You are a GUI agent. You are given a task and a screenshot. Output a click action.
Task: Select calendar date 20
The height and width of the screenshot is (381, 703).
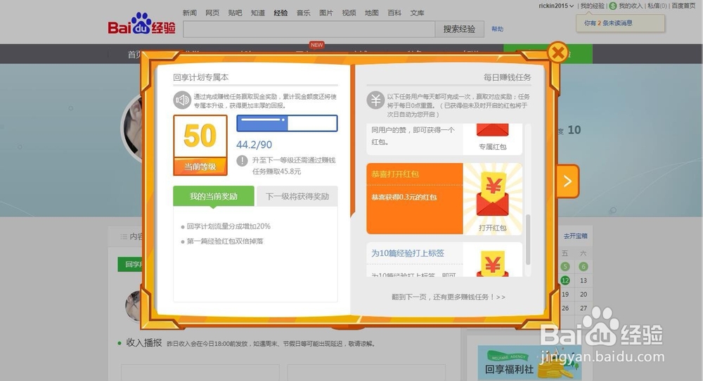(583, 295)
